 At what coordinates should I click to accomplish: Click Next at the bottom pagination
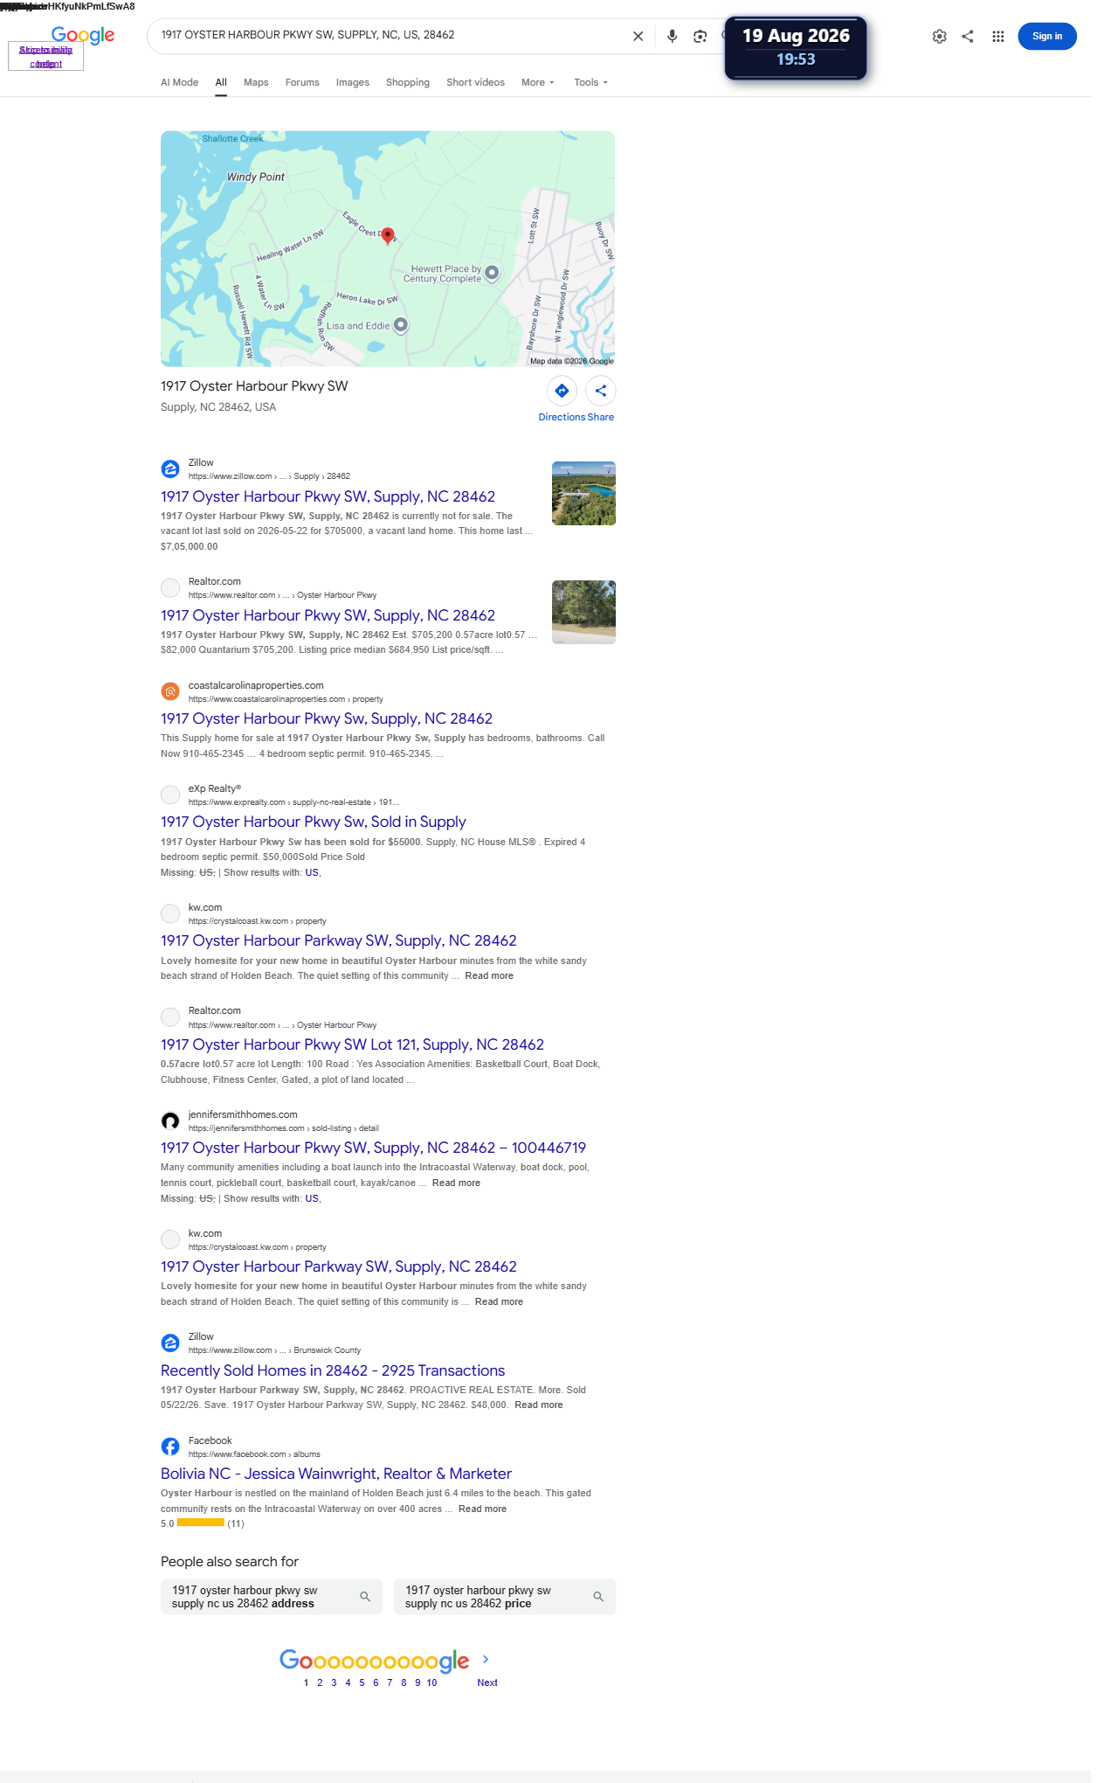487,1682
